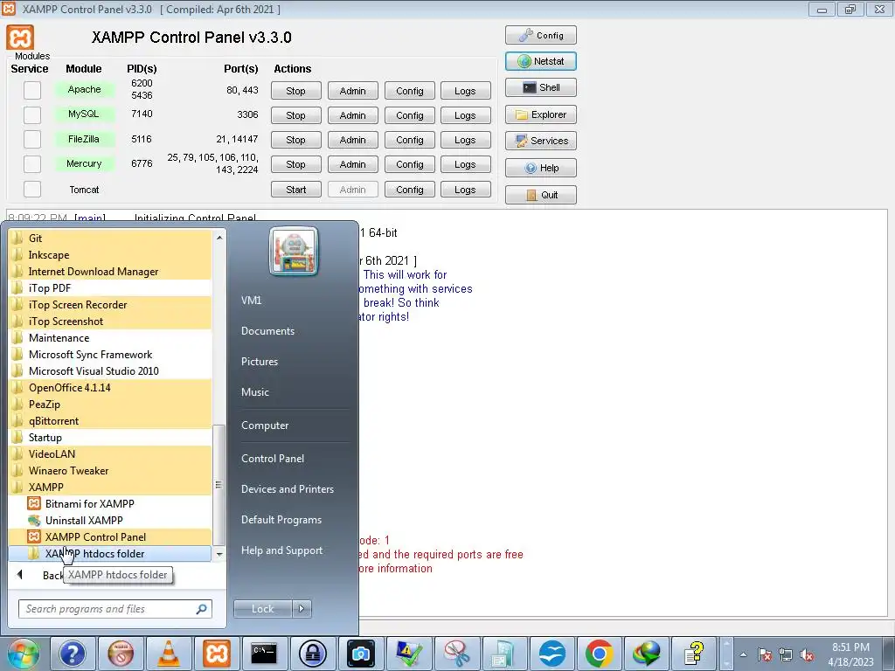The height and width of the screenshot is (671, 895).
Task: Open Snipping Tool scissors taskbar icon
Action: tap(456, 654)
